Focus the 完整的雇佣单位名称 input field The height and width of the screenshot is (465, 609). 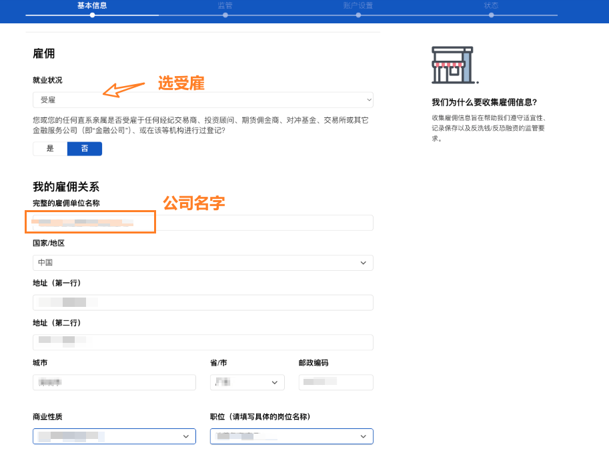click(x=203, y=223)
